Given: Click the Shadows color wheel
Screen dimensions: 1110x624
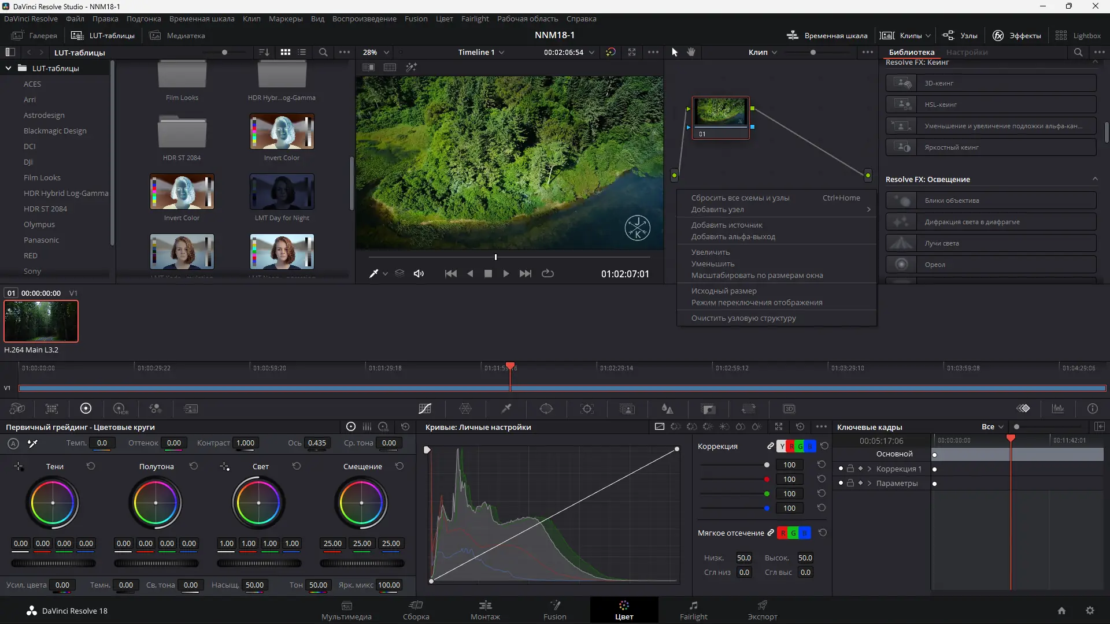Looking at the screenshot, I should tap(53, 503).
